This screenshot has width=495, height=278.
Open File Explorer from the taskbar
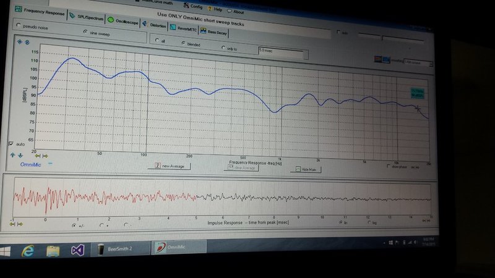(x=53, y=251)
